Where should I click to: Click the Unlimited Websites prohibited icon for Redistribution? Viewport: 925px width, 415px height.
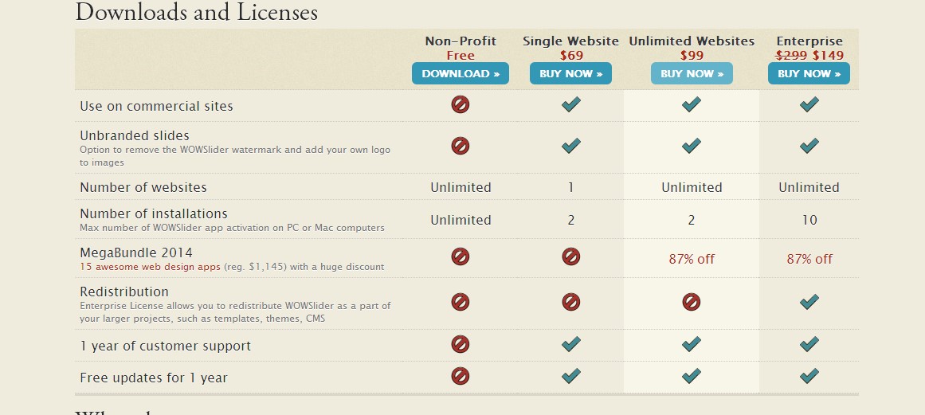coord(692,303)
